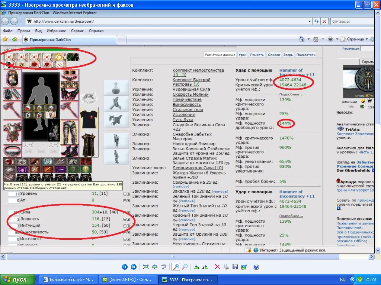The height and width of the screenshot is (285, 381).
Task: Click the red Stop button in IE
Action: (324, 21)
